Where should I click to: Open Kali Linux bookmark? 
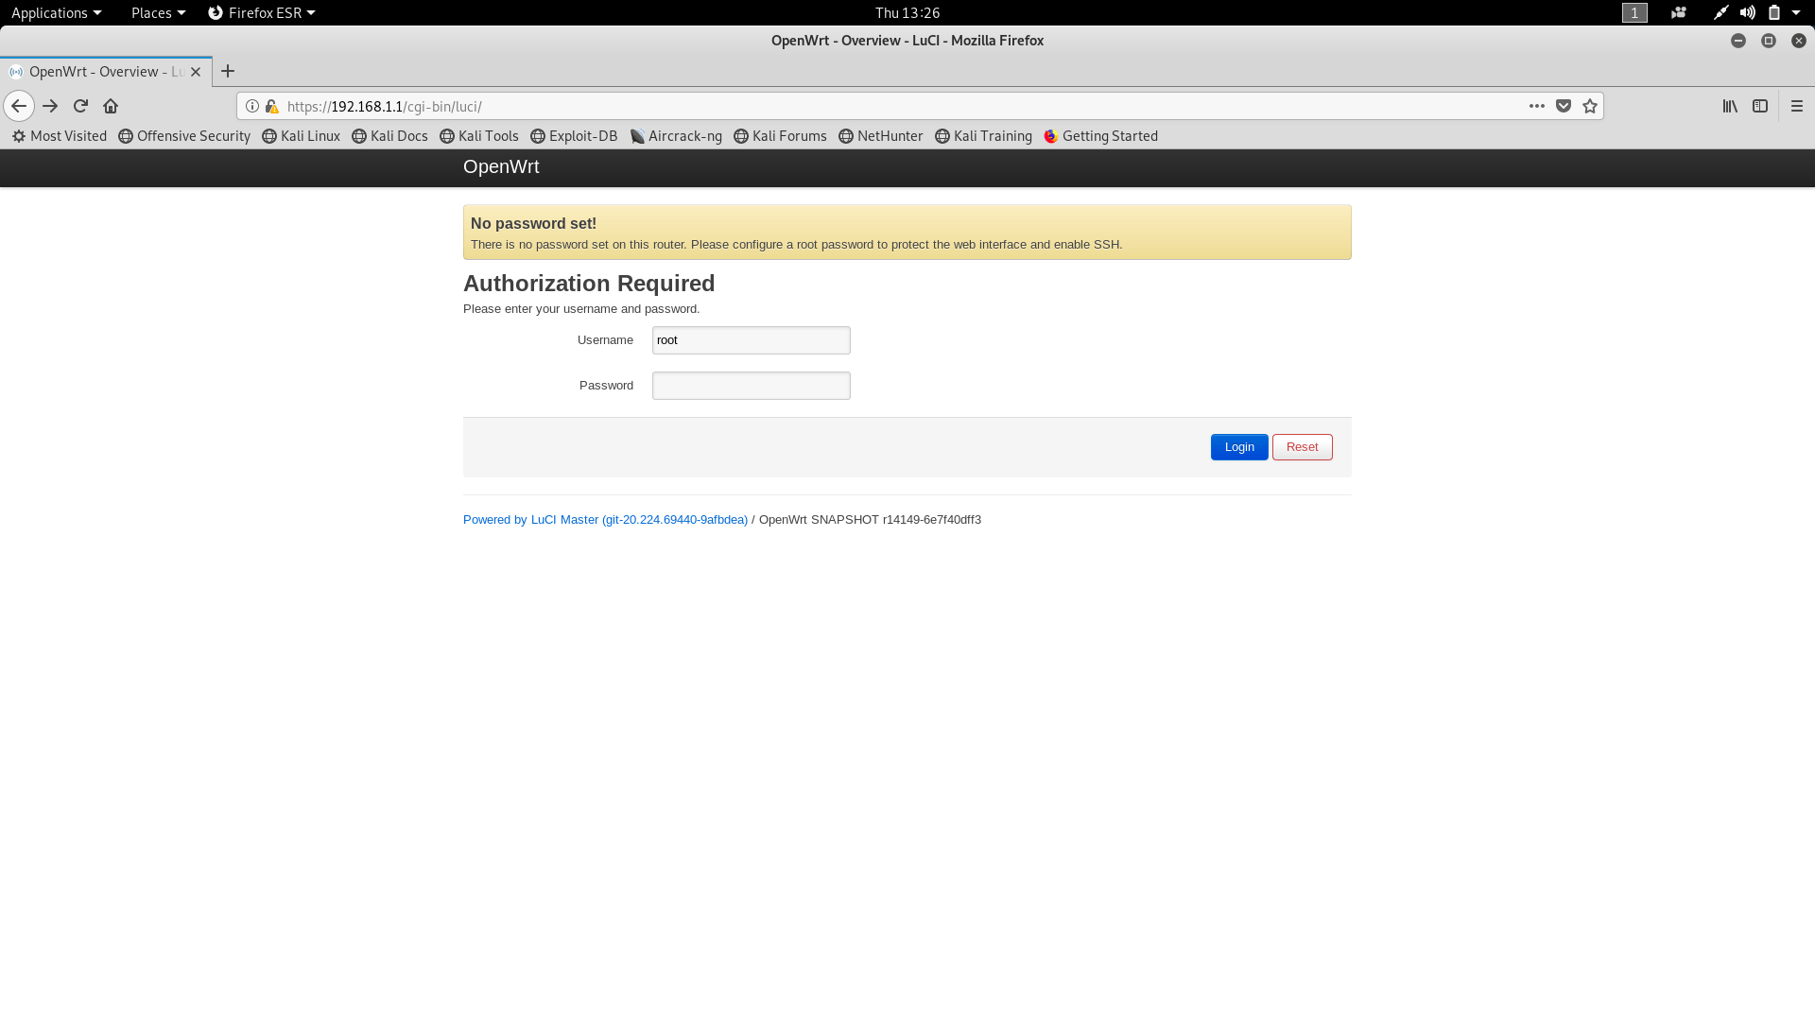point(301,136)
